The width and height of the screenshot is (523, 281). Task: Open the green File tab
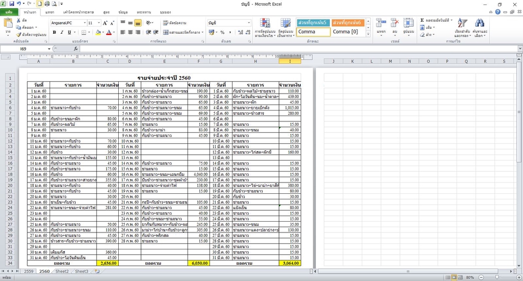[x=9, y=12]
